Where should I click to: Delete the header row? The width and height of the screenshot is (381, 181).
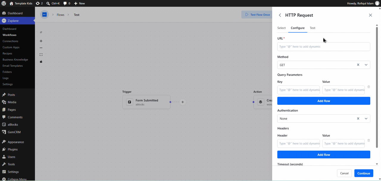pyautogui.click(x=368, y=141)
